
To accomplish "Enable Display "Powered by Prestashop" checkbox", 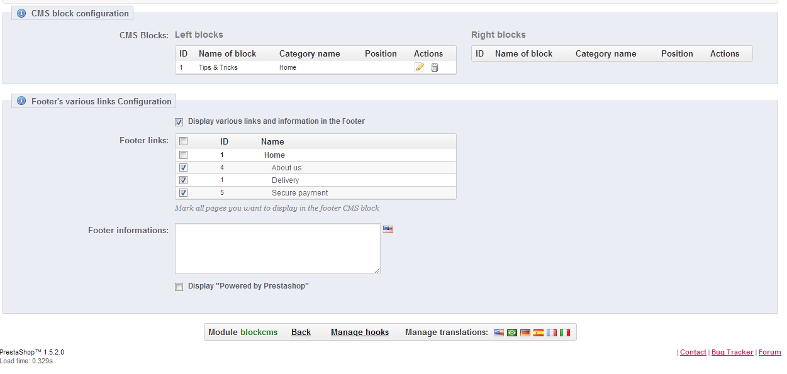I will point(179,287).
